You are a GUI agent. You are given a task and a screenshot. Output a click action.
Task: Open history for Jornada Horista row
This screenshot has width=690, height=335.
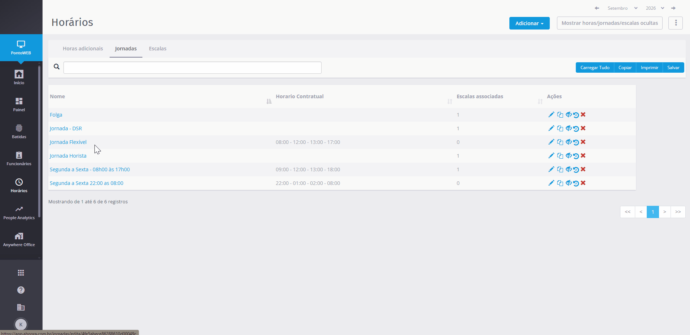tap(576, 156)
